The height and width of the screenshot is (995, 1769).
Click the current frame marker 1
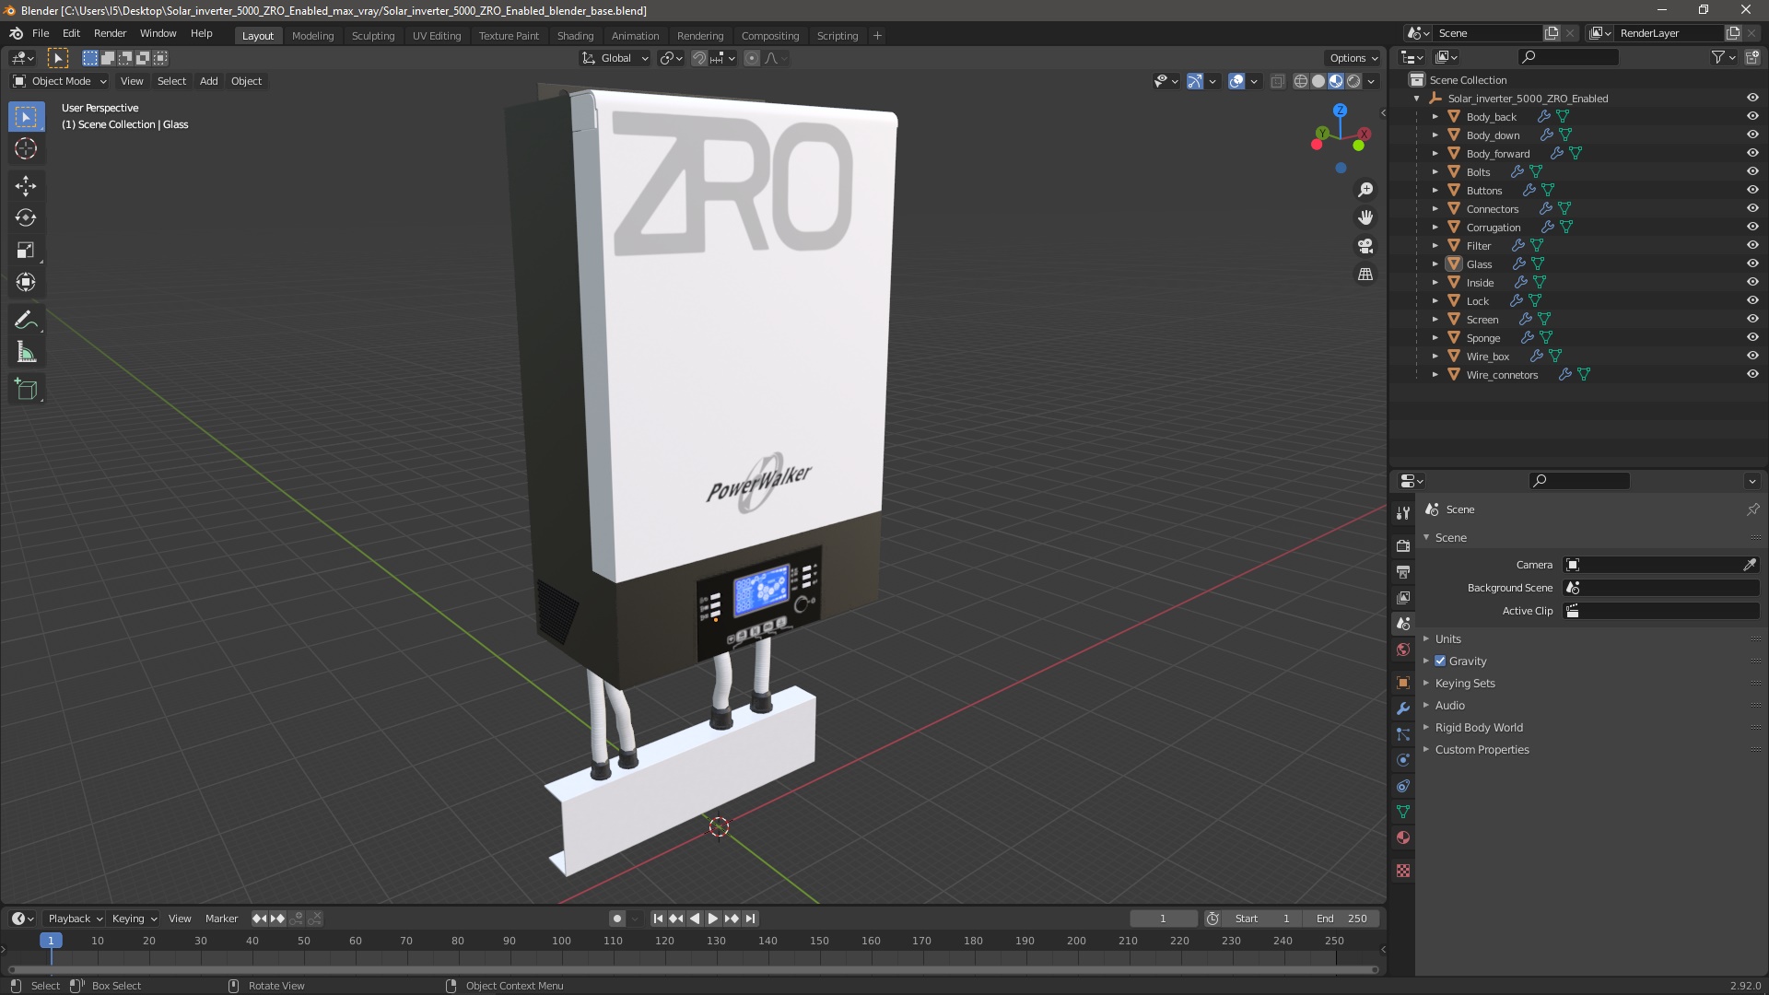(51, 941)
